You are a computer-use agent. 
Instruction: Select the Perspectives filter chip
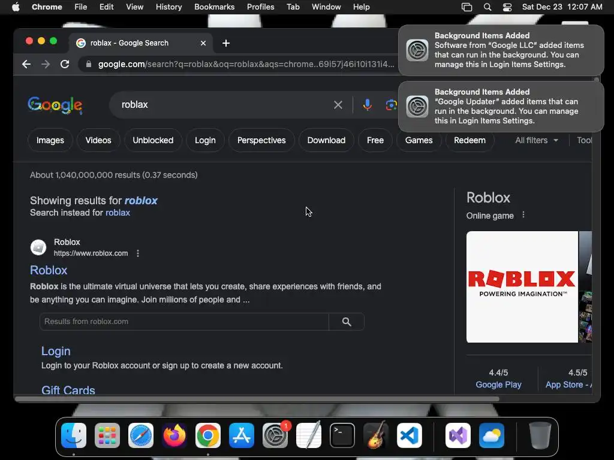point(261,140)
